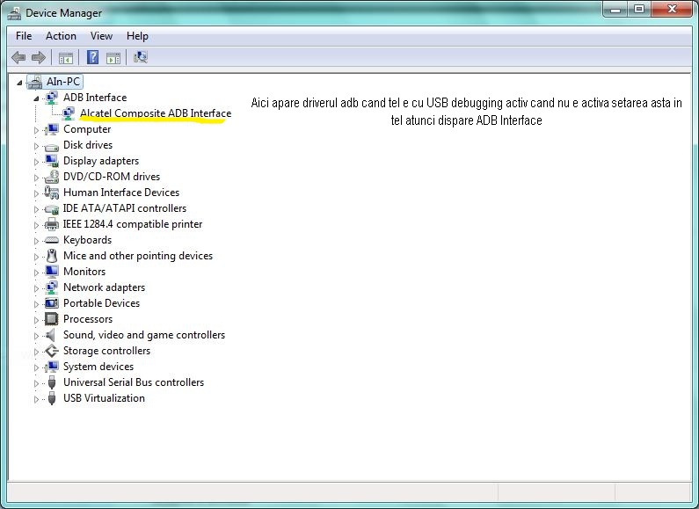
Task: Collapse the AIn-PC root node
Action: pos(19,83)
